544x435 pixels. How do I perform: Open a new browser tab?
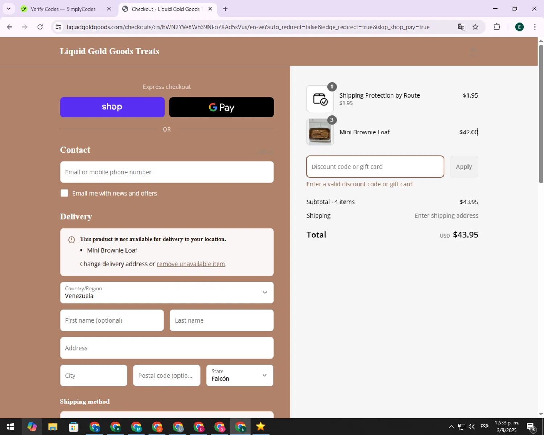click(x=225, y=9)
